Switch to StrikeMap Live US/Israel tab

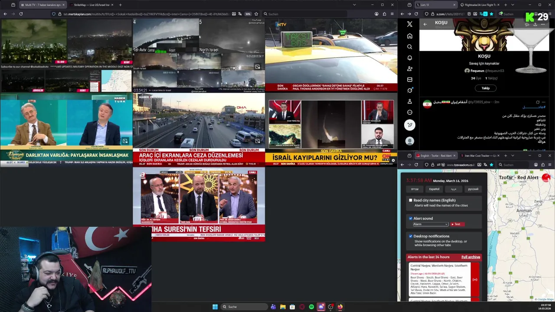(x=92, y=5)
